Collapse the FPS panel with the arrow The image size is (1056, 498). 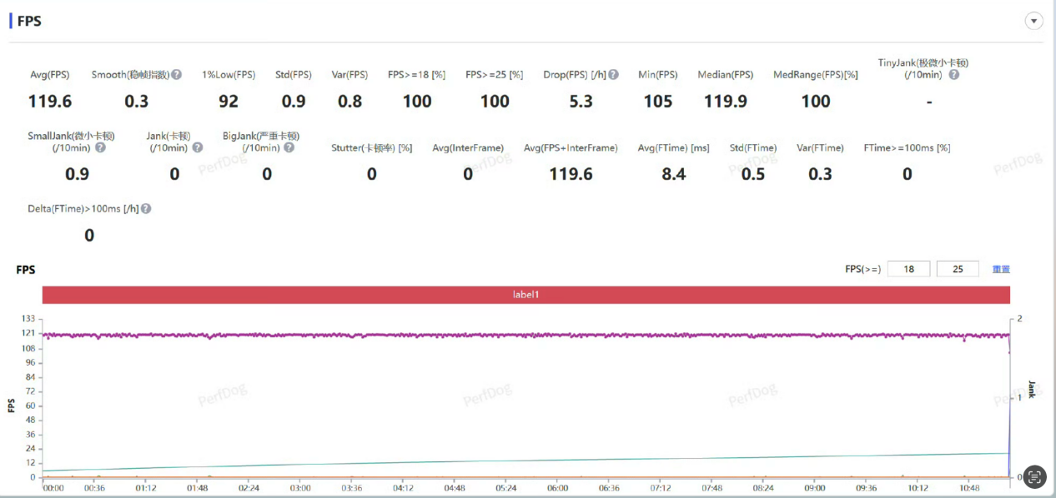pos(1034,21)
